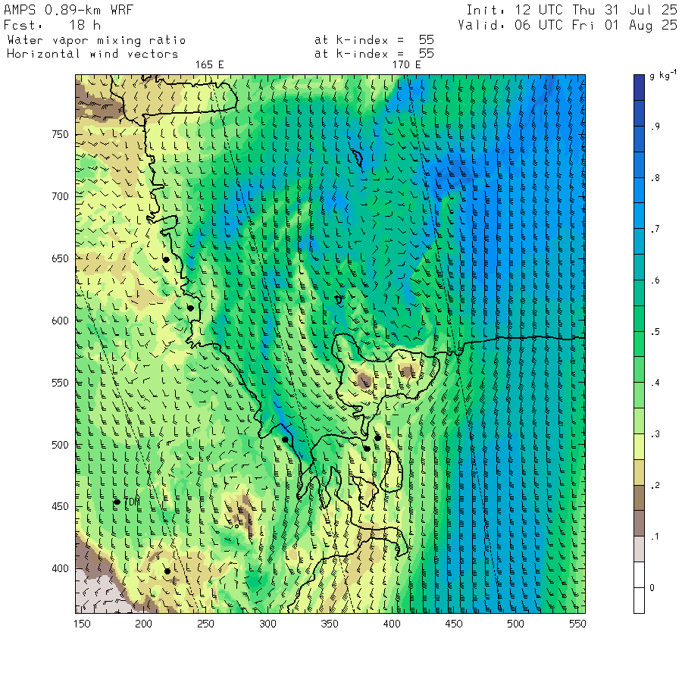Screen dimensions: 682x682
Task: Click 'at k-index = 55' beside Water vapor line
Action: 374,40
